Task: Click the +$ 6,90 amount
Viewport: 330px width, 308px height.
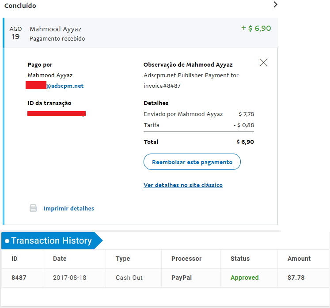Action: point(256,28)
